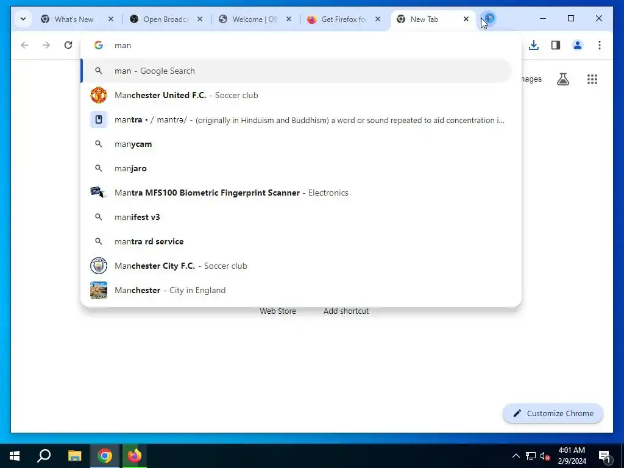
Task: Select the mantra definition suggestion
Action: 297,120
